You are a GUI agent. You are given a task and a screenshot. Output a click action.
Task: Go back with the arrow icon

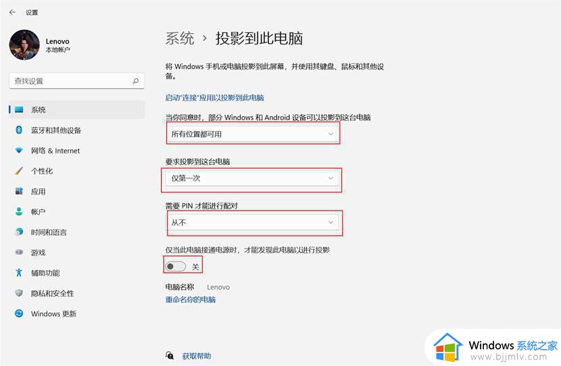[x=13, y=12]
